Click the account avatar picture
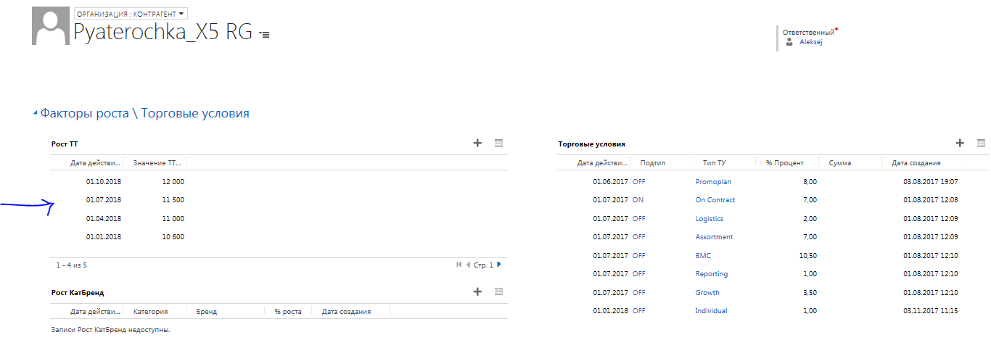 (x=51, y=26)
